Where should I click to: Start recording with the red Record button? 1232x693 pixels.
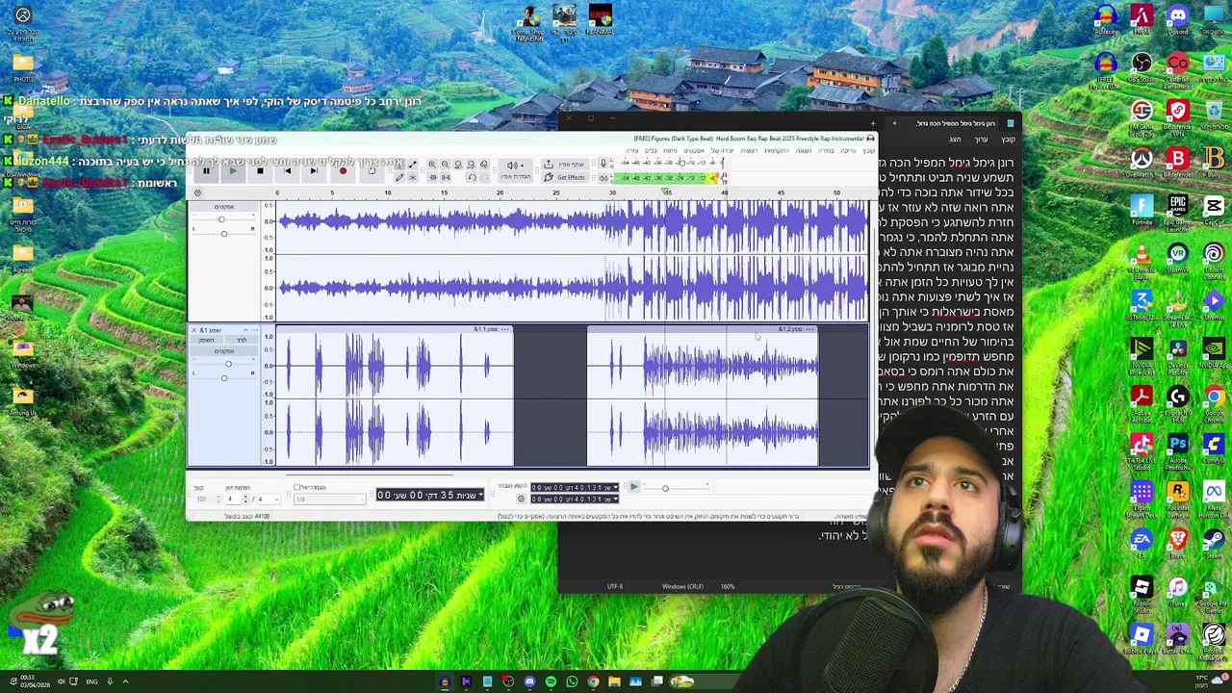[x=343, y=170]
